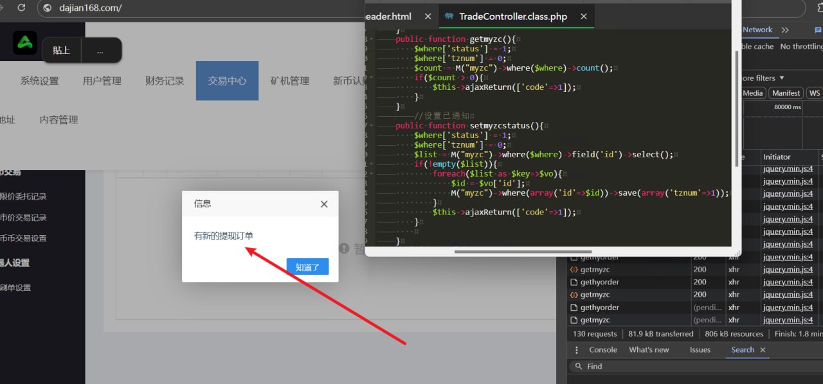Close the 信息 dialog with X icon
This screenshot has width=823, height=384.
pyautogui.click(x=324, y=204)
